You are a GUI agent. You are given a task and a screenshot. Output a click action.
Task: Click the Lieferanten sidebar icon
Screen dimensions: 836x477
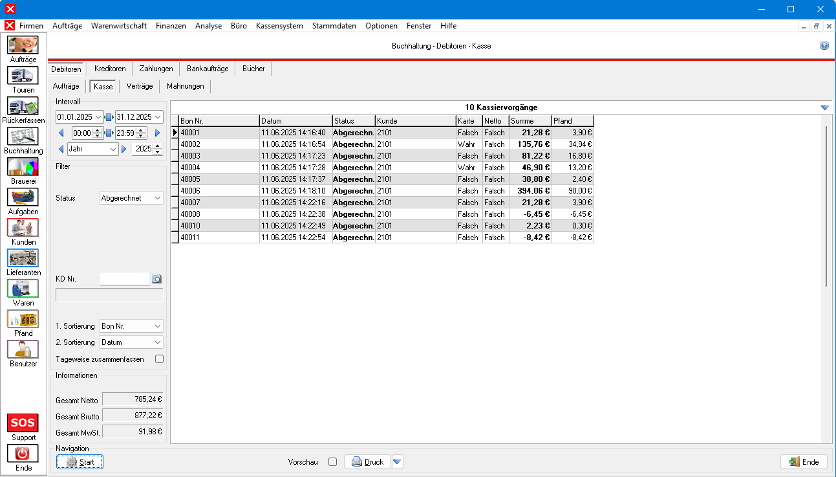[23, 258]
